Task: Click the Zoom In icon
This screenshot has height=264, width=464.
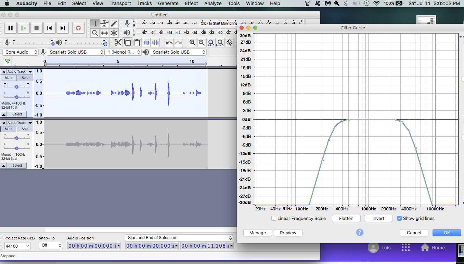Action: point(192,42)
